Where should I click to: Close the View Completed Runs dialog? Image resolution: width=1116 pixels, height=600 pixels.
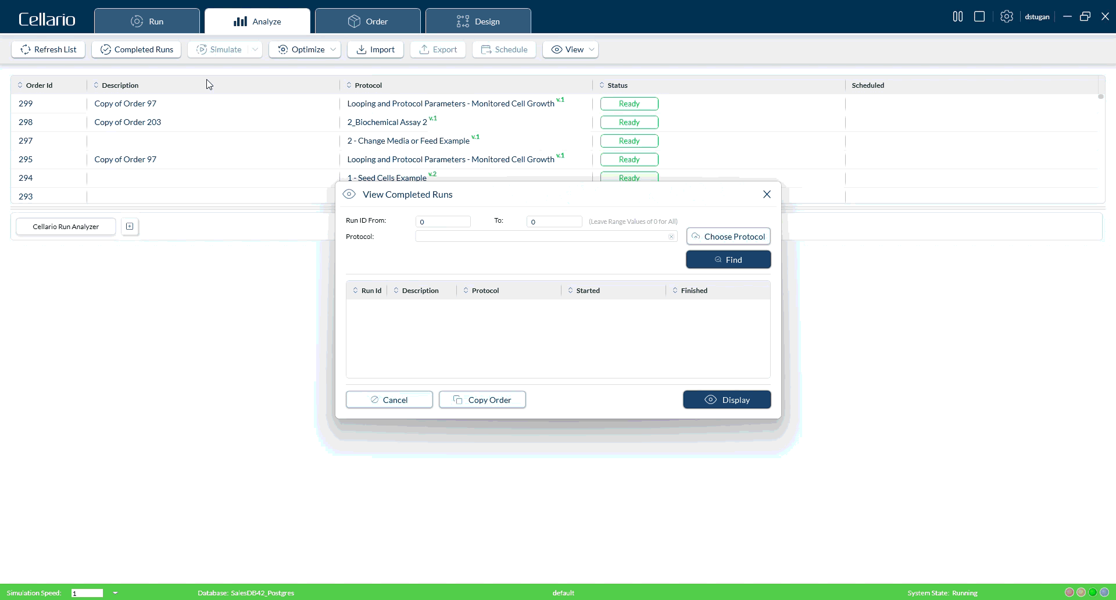767,194
